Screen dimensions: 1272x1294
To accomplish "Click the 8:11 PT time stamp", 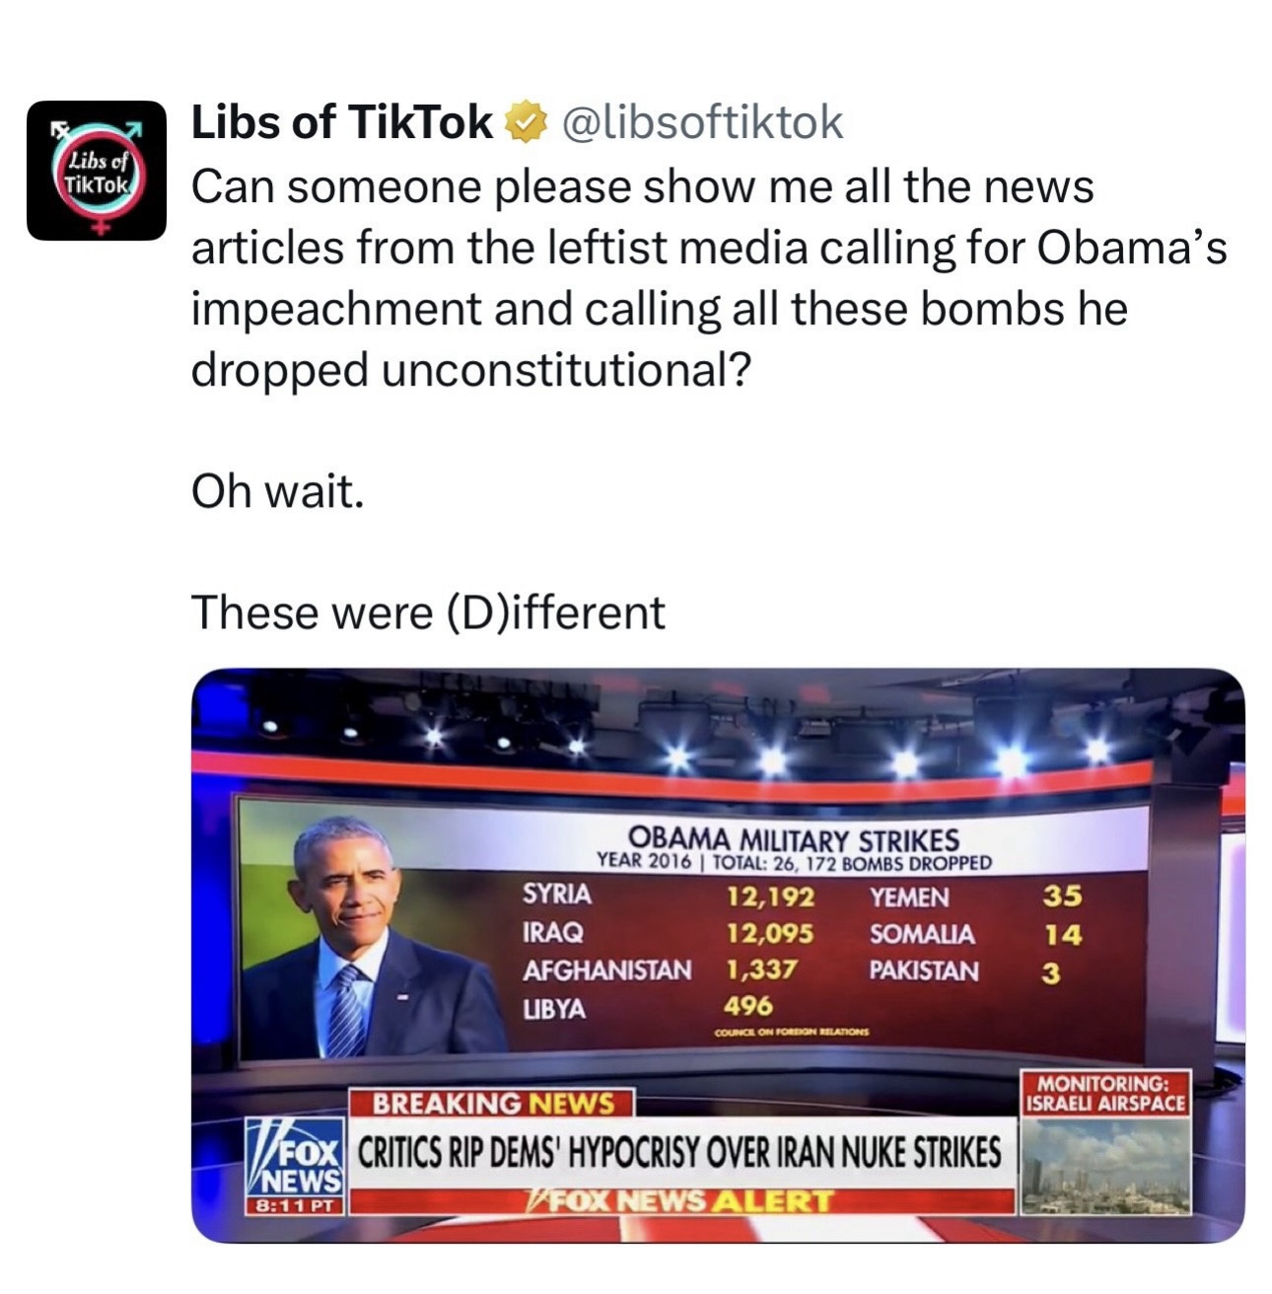I will (296, 1205).
